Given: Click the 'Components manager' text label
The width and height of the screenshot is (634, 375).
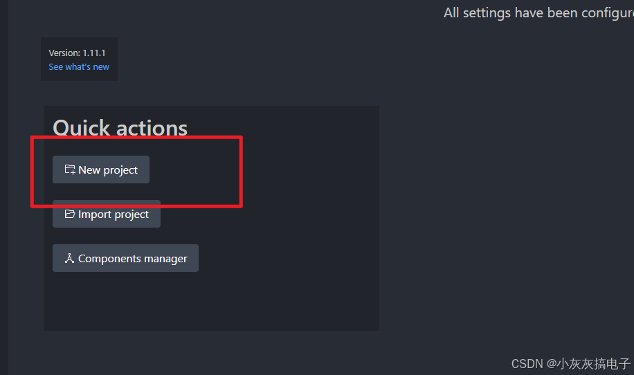Looking at the screenshot, I should (133, 259).
